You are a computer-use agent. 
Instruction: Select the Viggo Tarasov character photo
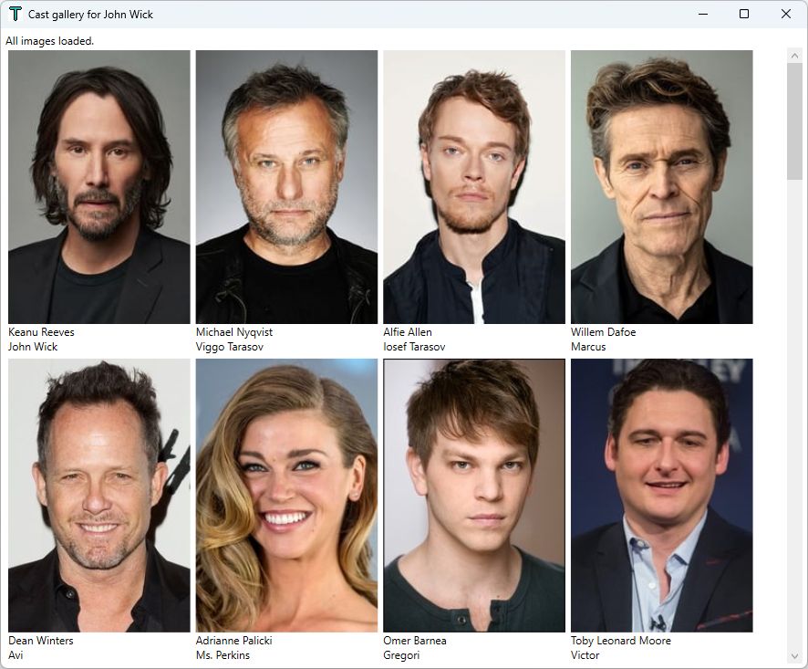tap(286, 187)
